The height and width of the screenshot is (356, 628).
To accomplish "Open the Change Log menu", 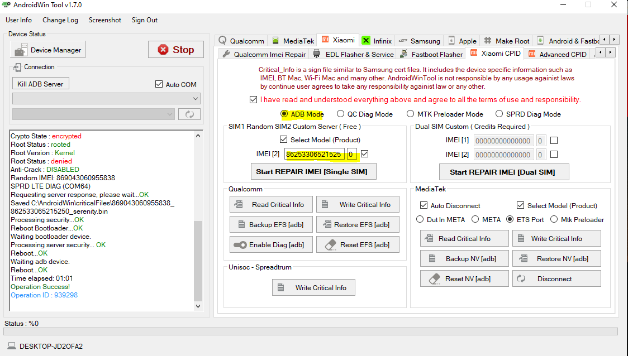I will [60, 20].
